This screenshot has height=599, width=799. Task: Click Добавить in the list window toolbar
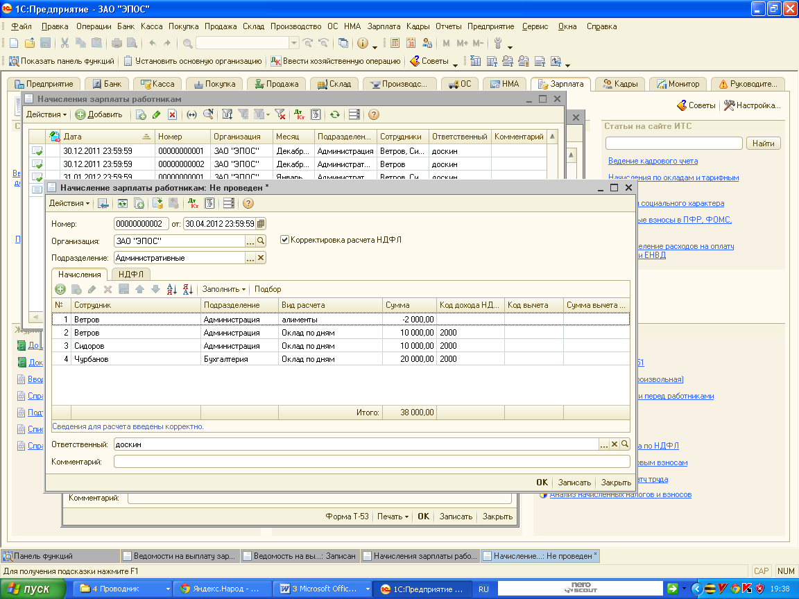(x=99, y=114)
